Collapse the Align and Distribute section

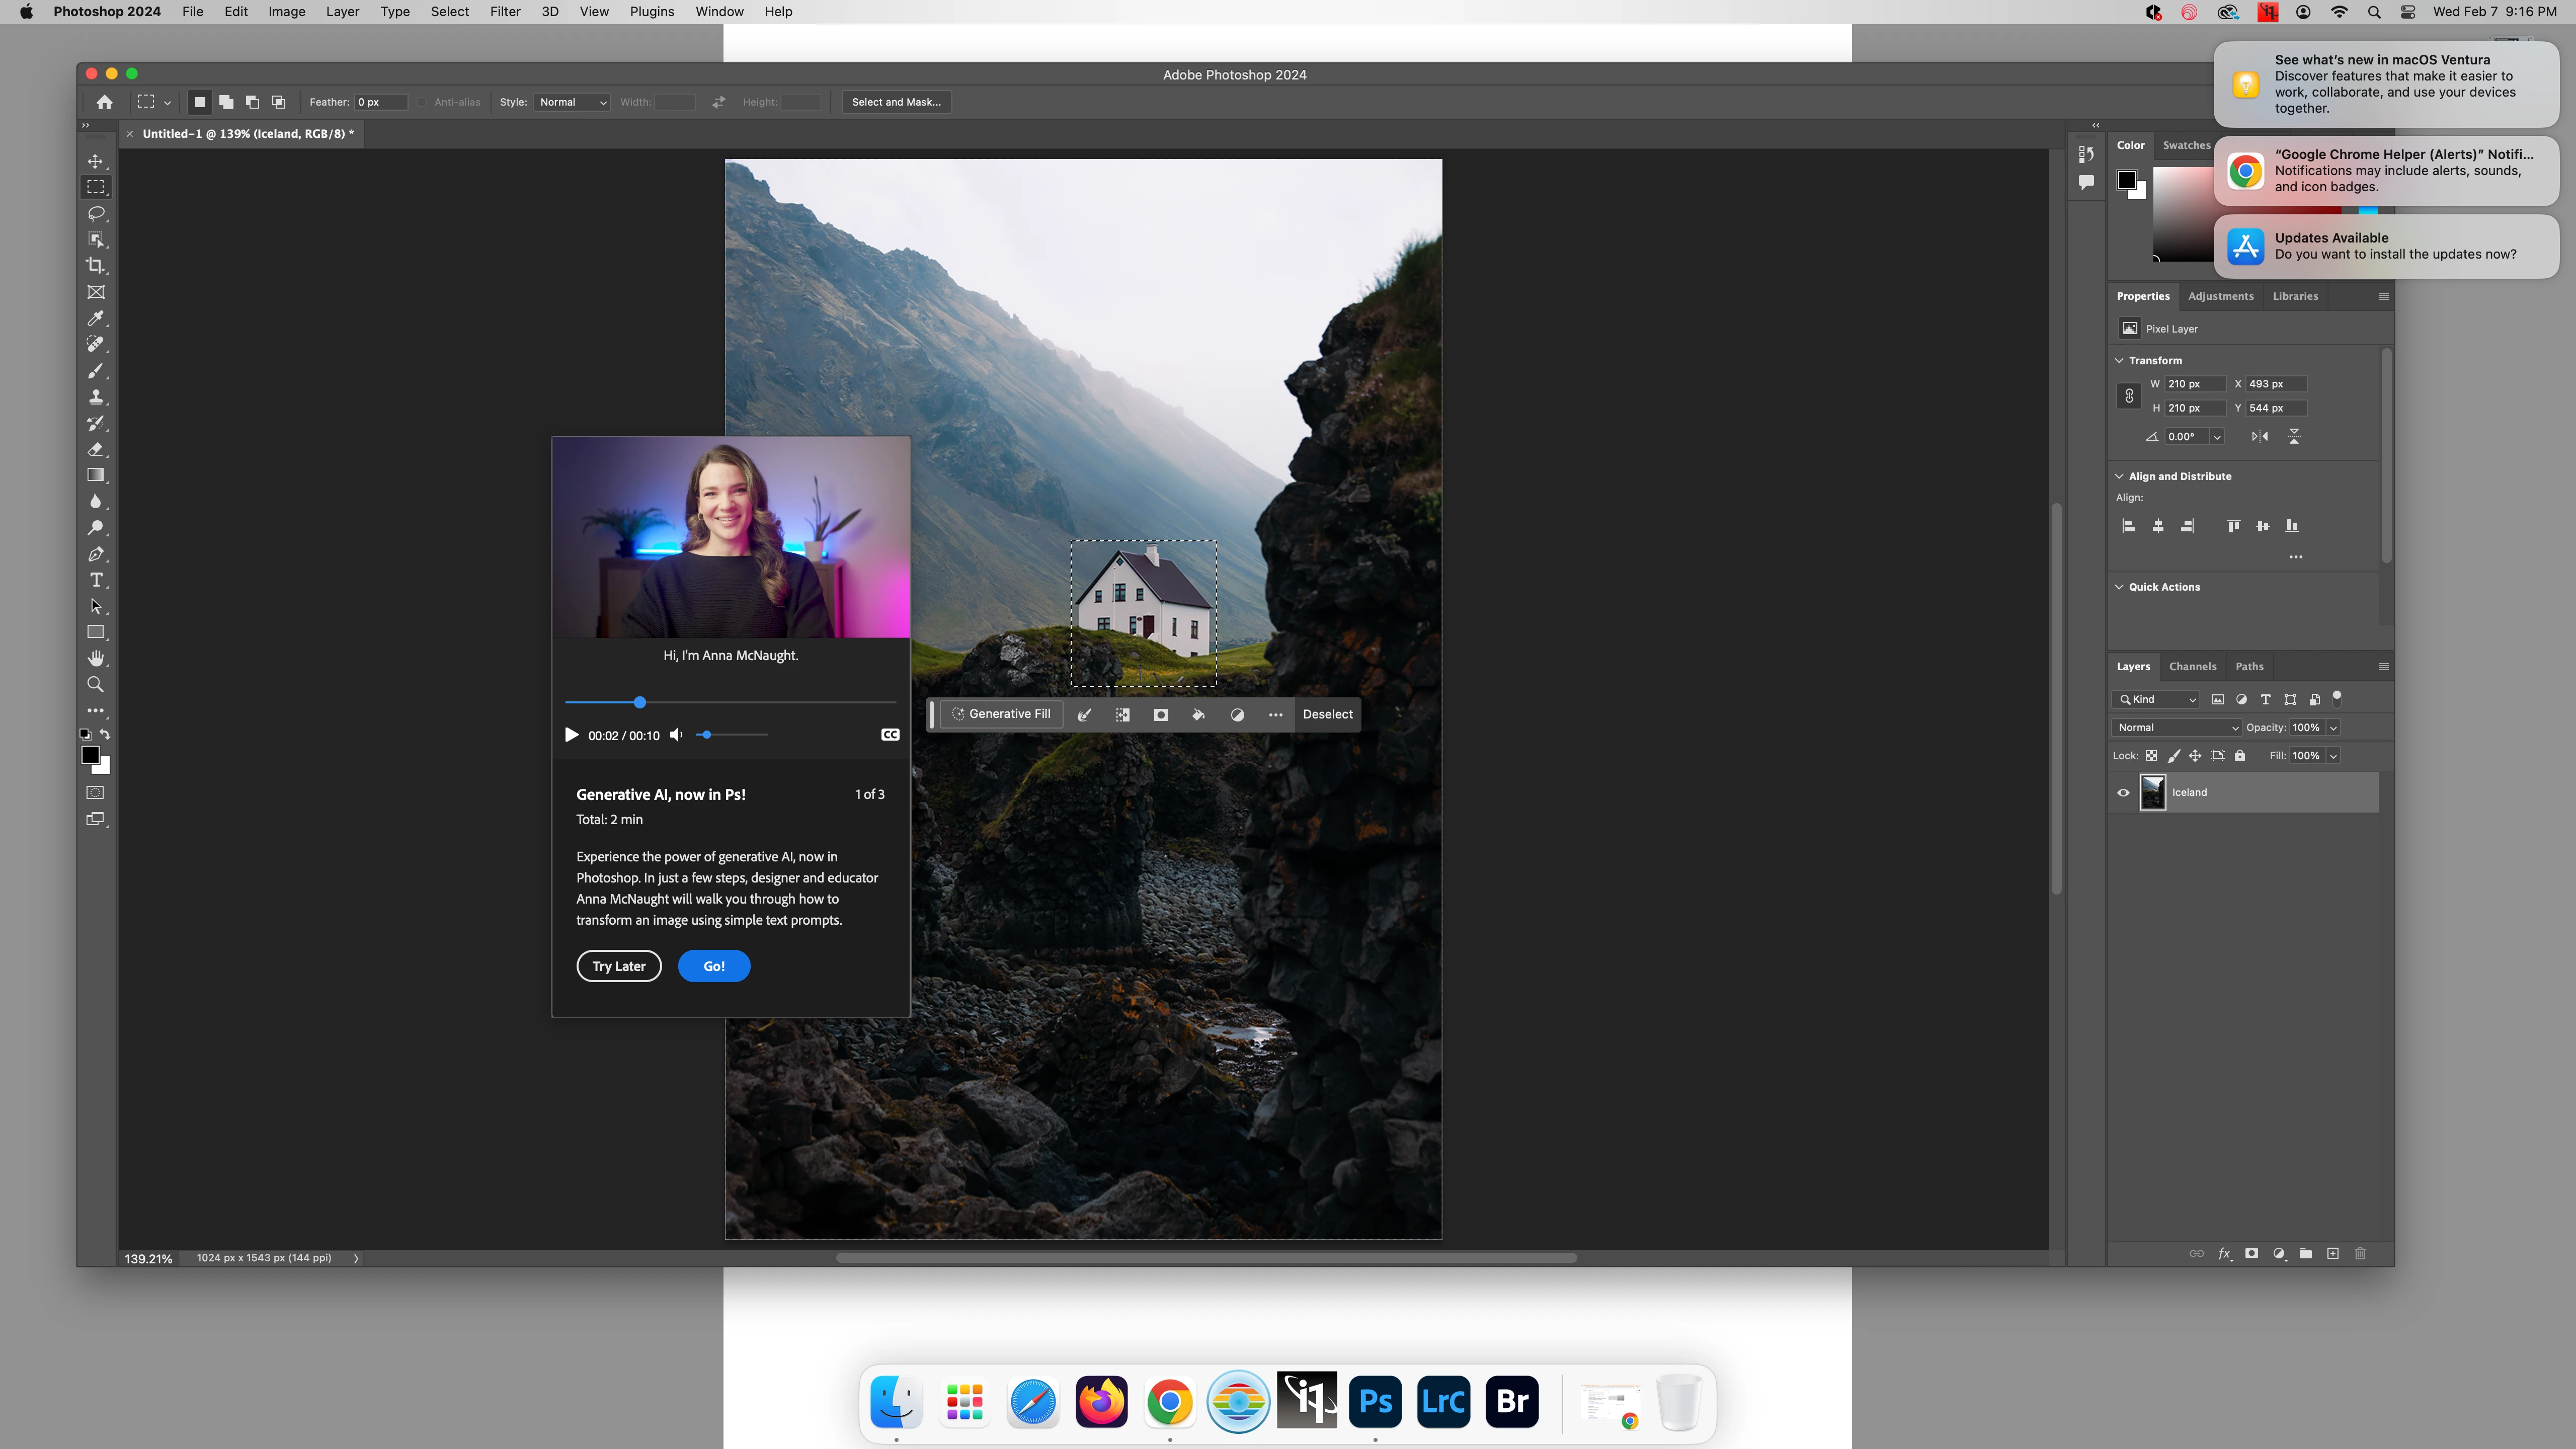[x=2119, y=476]
